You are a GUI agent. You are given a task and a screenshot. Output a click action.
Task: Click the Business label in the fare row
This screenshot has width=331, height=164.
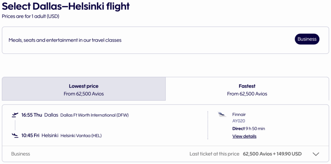[21, 154]
